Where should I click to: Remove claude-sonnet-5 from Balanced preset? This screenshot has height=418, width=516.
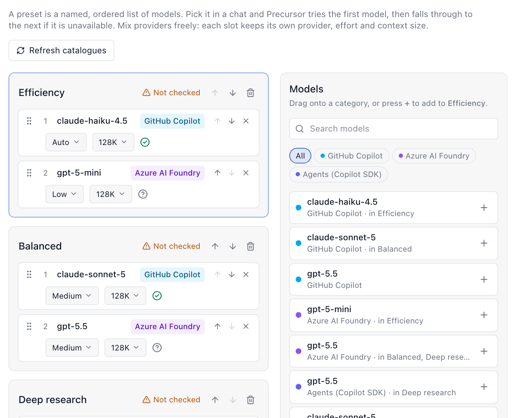point(246,275)
